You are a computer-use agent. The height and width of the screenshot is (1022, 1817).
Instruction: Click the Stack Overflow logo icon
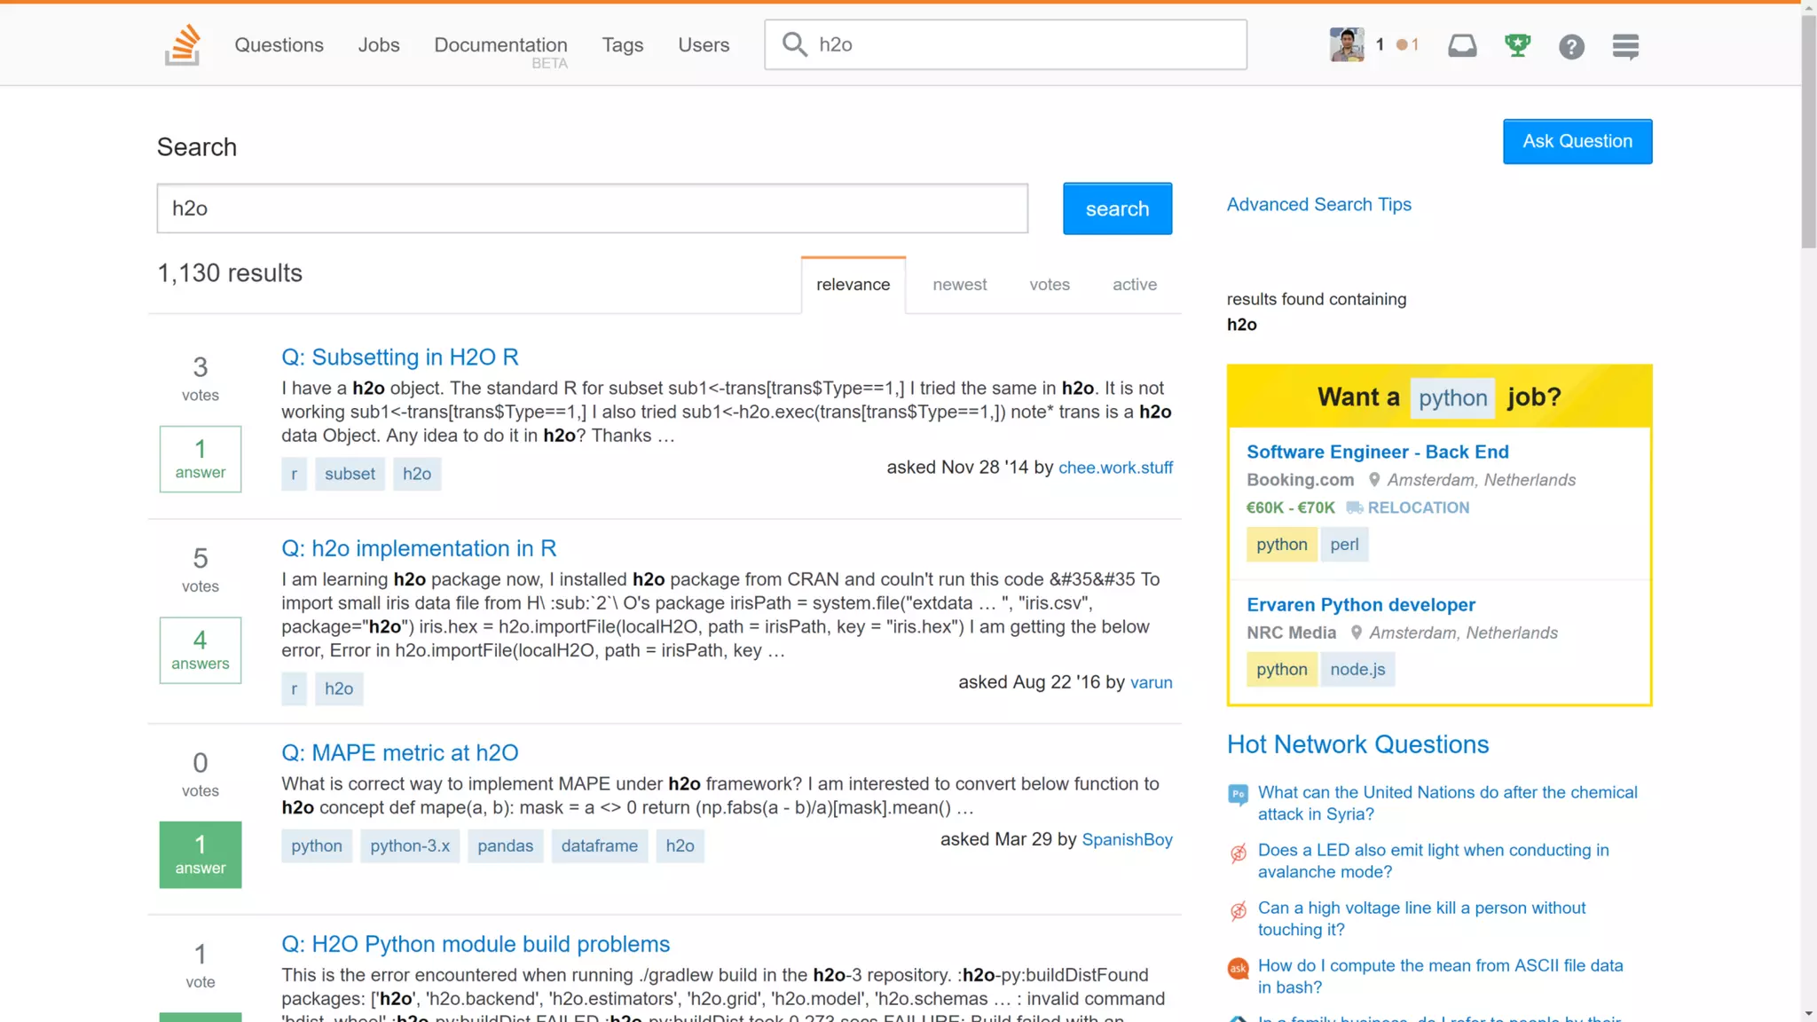[x=182, y=45]
